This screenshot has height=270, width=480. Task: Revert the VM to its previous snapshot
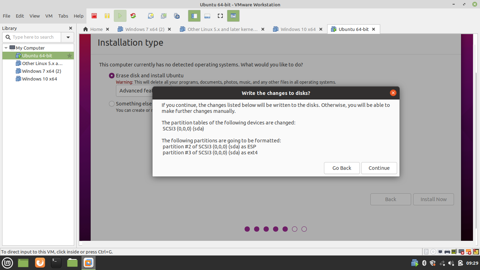coord(164,16)
